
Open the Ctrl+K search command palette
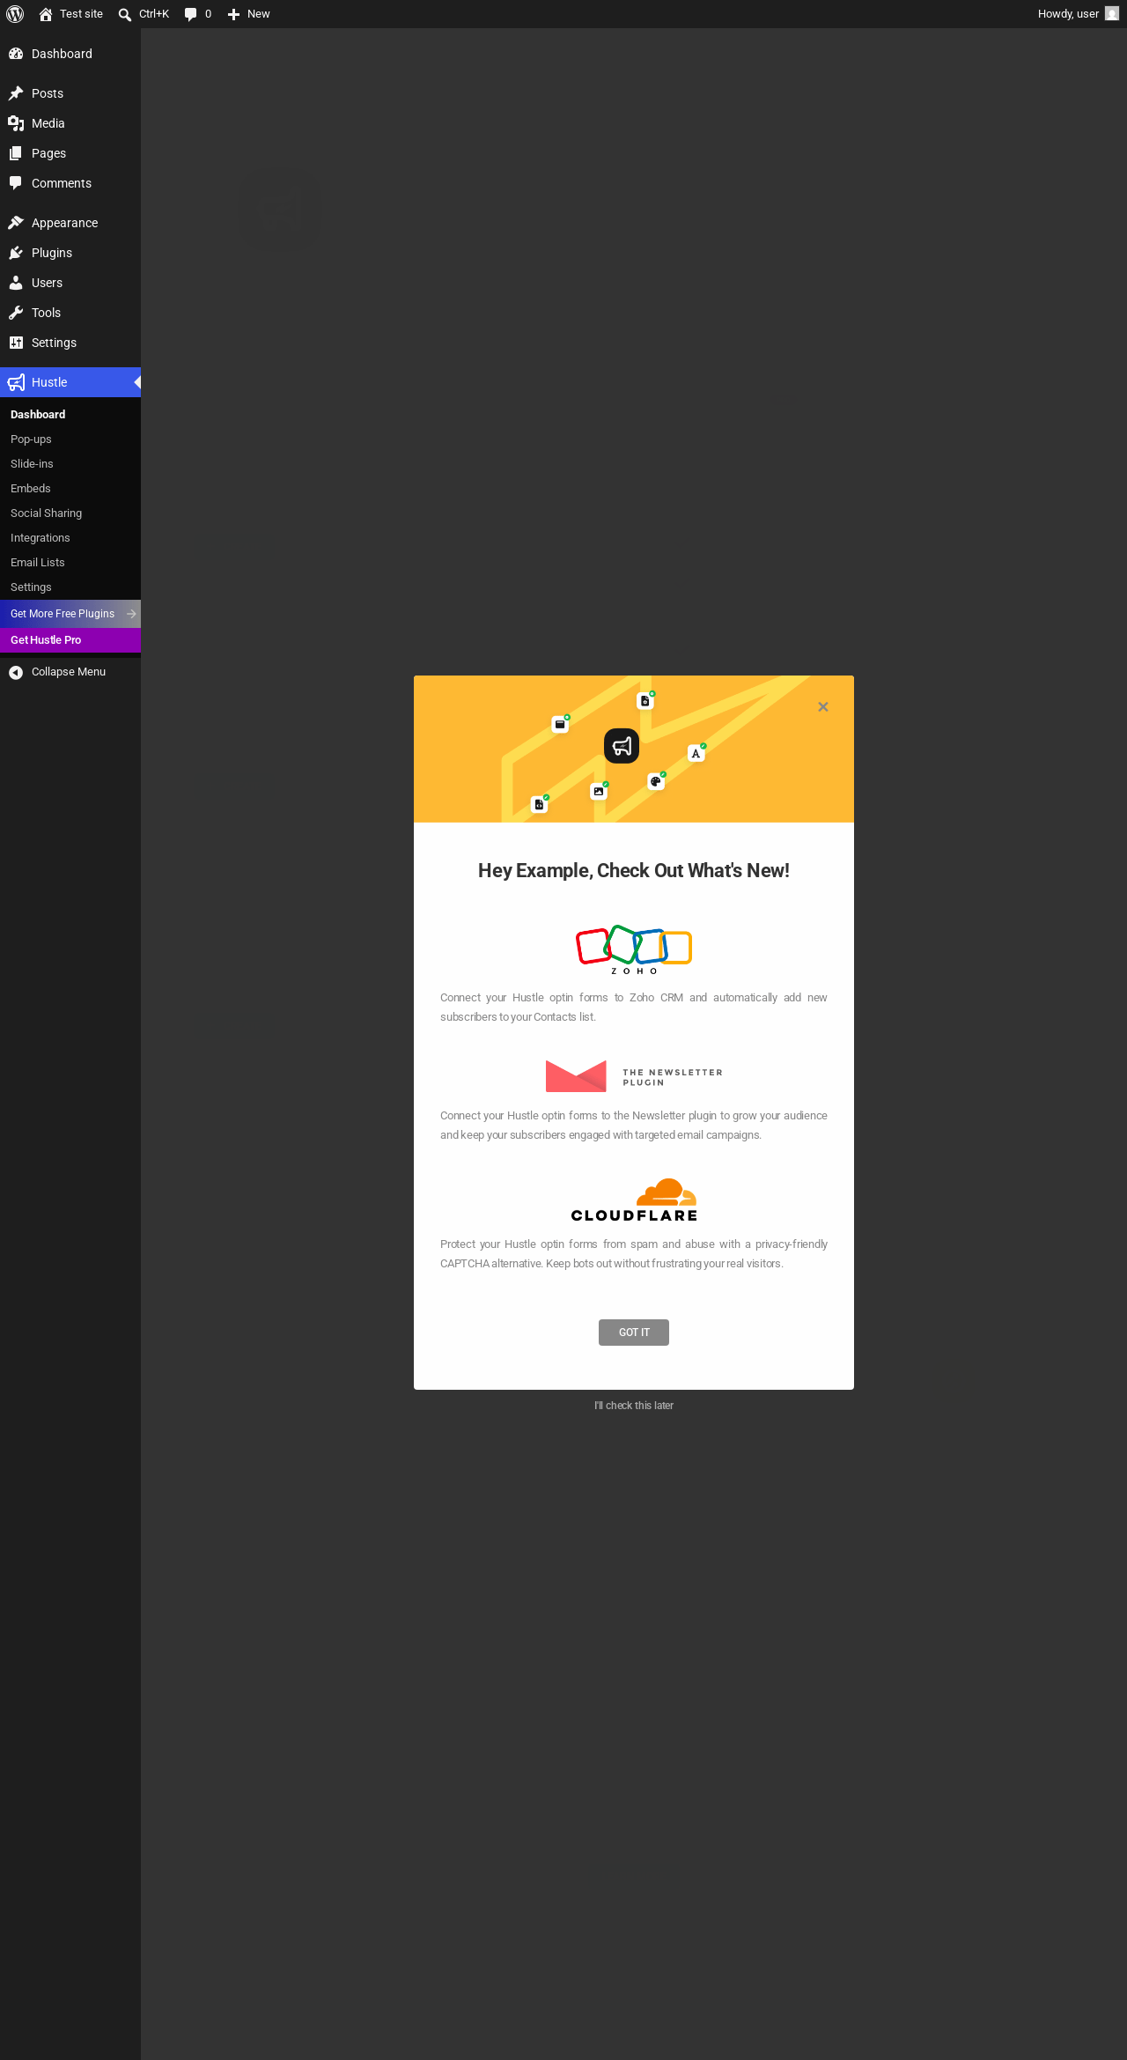coord(144,14)
